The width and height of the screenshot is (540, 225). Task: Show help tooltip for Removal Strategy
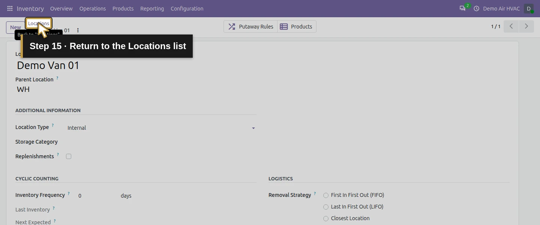[x=315, y=193]
